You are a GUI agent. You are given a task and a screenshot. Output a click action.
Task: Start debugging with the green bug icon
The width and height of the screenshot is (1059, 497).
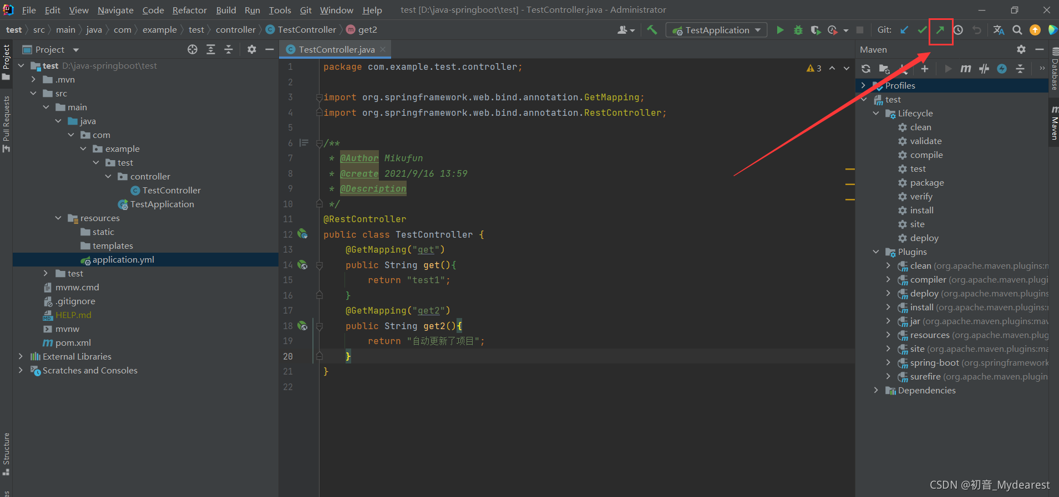798,30
